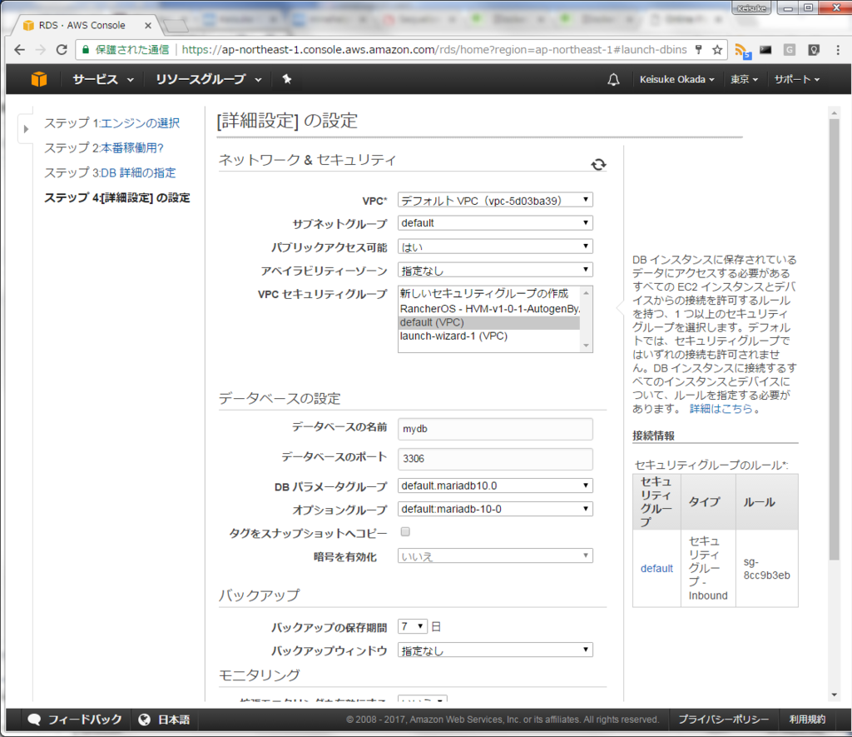Screen dimensions: 852x737
Task: Toggle copy tags to snapshot checkbox
Action: click(405, 531)
